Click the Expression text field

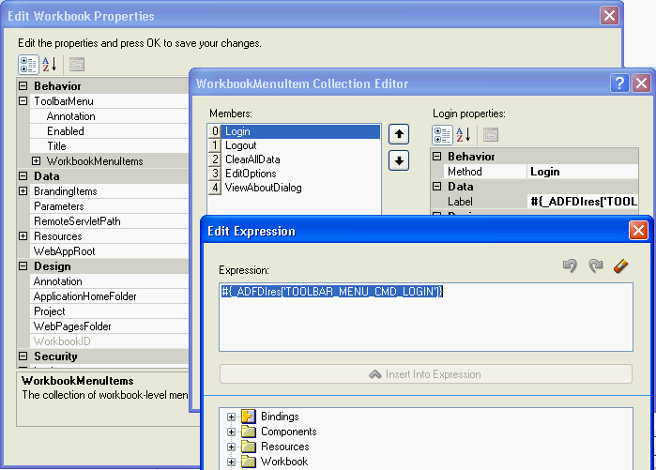(x=425, y=317)
